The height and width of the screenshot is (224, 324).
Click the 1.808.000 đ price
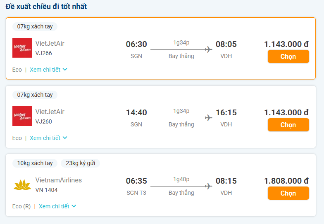click(x=286, y=181)
